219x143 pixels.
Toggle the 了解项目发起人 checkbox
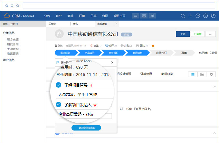[58, 104]
